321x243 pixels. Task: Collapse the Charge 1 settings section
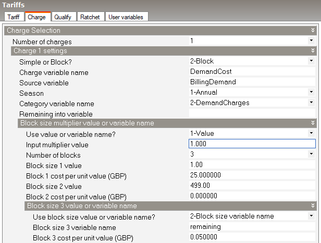click(x=312, y=51)
